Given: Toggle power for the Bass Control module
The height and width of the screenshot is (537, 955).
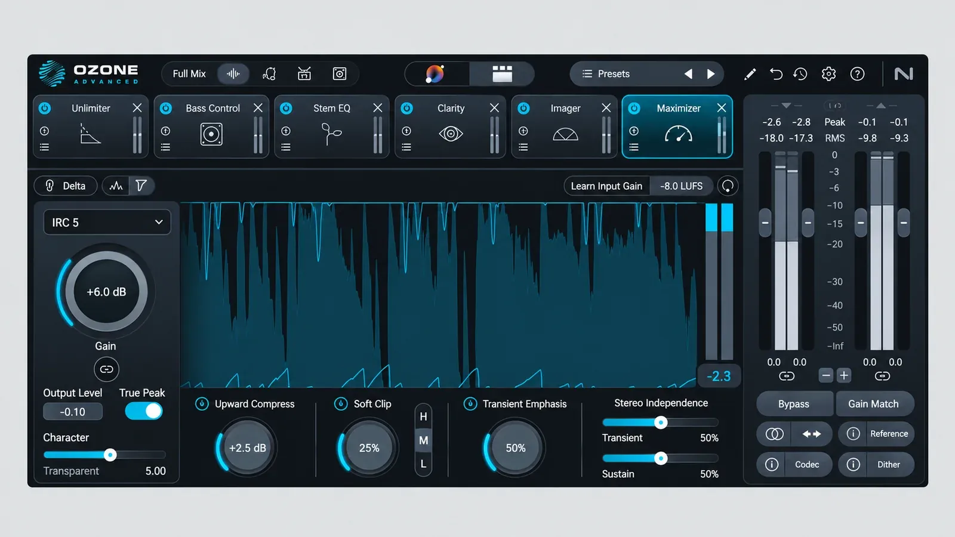Looking at the screenshot, I should (166, 108).
